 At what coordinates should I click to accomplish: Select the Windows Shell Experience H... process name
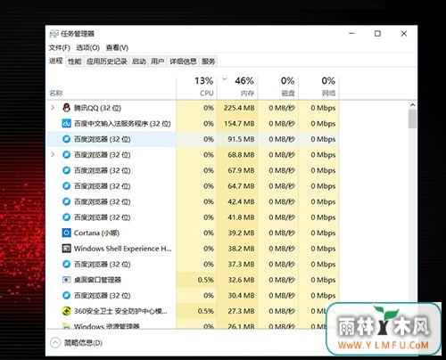[123, 249]
